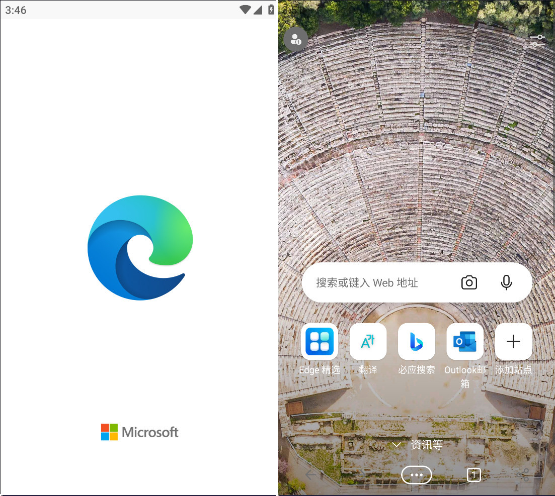The width and height of the screenshot is (555, 496).
Task: Open the Outlook邮箱 shortcut tile
Action: (465, 342)
